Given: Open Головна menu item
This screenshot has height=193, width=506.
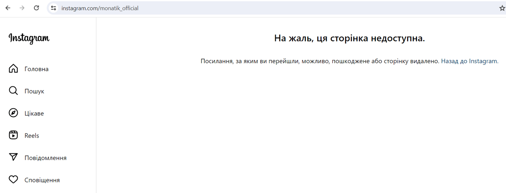Looking at the screenshot, I should [x=36, y=69].
